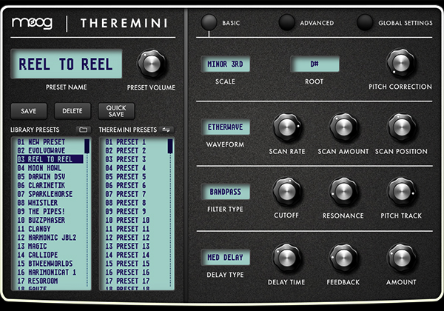Click the Resonance knob
This screenshot has height=311, width=444.
click(x=343, y=192)
